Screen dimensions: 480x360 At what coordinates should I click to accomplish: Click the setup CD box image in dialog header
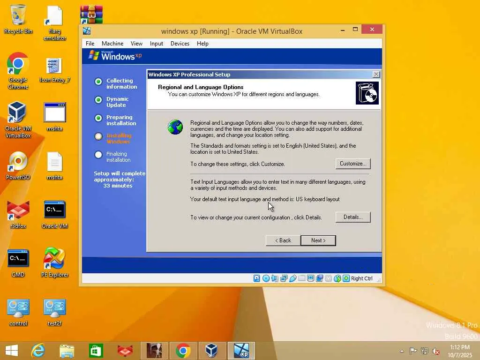pos(367,93)
